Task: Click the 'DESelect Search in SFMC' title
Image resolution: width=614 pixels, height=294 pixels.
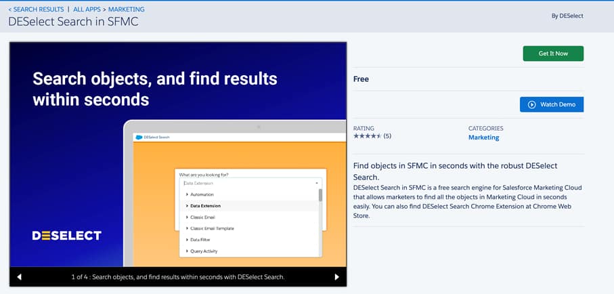Action: tap(73, 22)
